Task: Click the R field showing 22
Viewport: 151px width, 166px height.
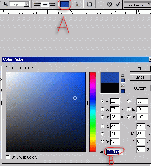Action: coord(115,126)
